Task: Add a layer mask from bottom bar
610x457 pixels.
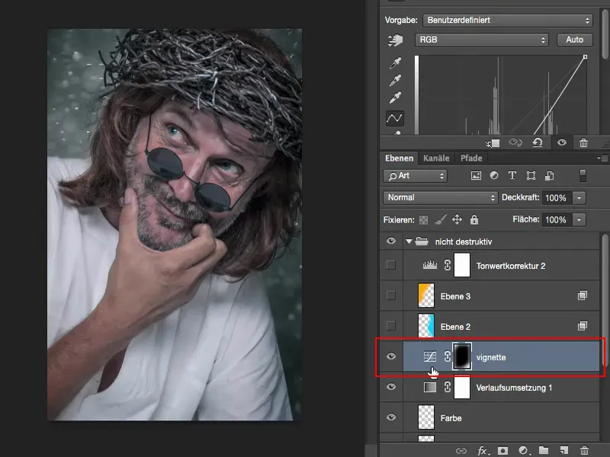Action: coord(503,450)
